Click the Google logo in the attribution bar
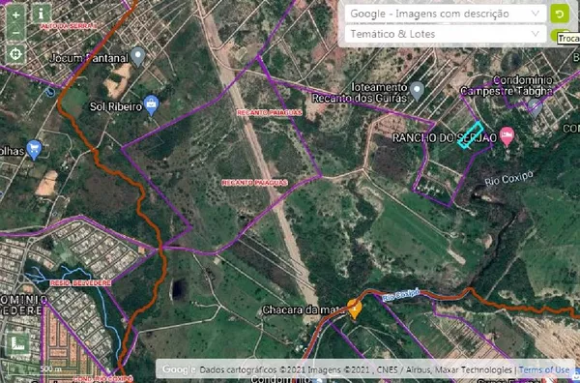This screenshot has height=383, width=580. point(179,369)
